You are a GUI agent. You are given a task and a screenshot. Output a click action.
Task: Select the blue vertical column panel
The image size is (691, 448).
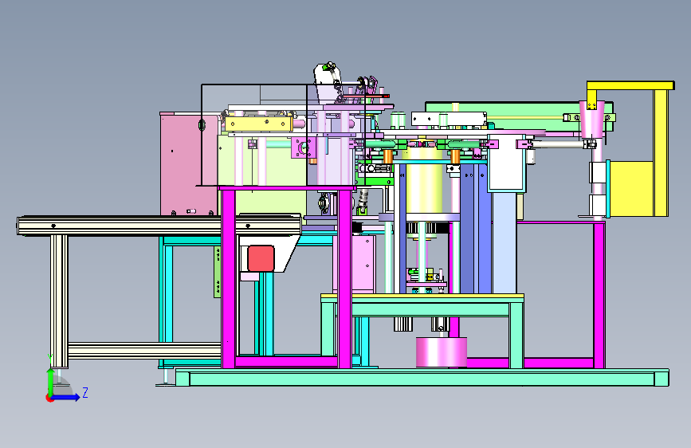pyautogui.click(x=475, y=230)
